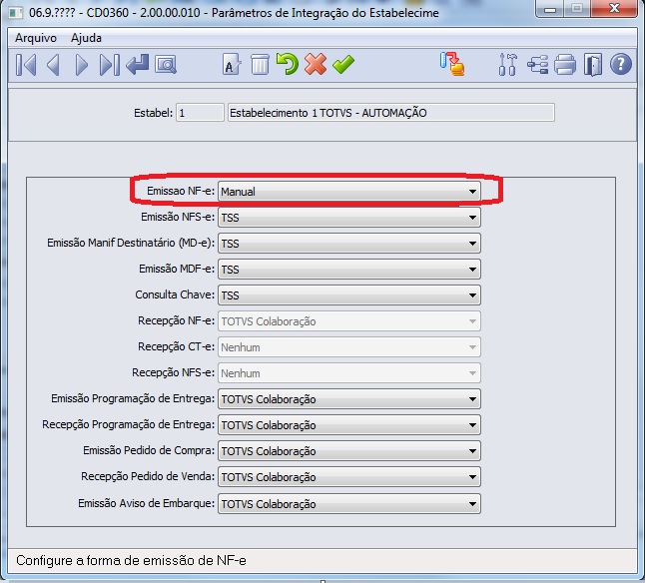Click the trash delete icon
The width and height of the screenshot is (645, 583).
pos(260,65)
